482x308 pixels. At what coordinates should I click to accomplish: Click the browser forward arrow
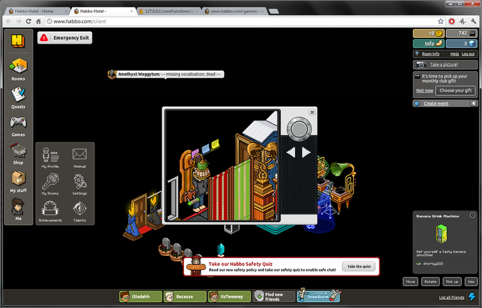click(18, 21)
